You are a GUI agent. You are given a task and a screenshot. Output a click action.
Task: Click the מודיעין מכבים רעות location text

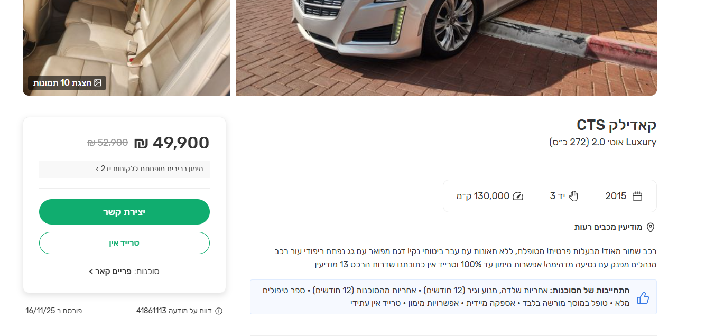pos(608,227)
